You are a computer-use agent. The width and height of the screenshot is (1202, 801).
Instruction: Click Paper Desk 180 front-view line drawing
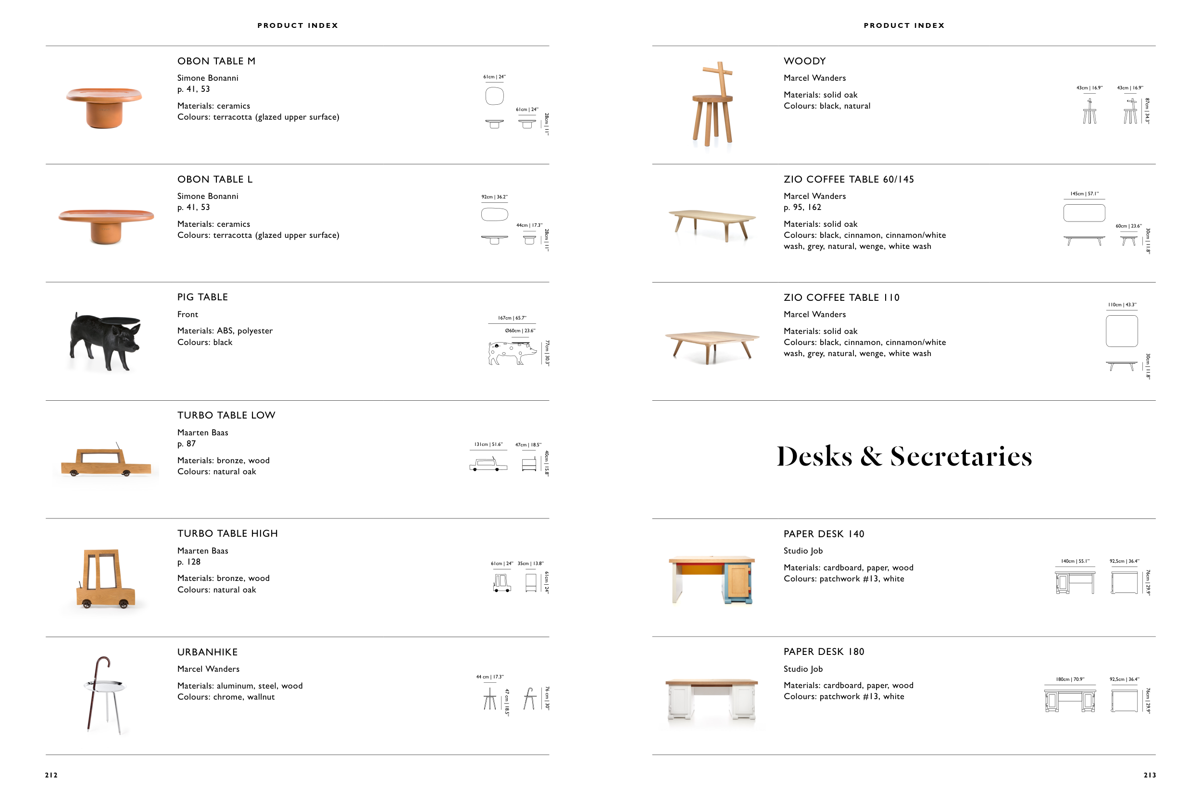point(1070,701)
